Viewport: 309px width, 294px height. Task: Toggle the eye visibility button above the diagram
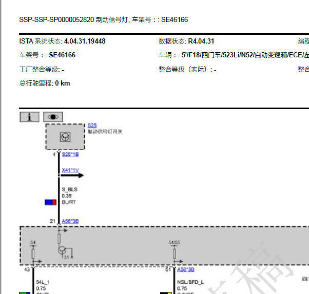point(53,117)
